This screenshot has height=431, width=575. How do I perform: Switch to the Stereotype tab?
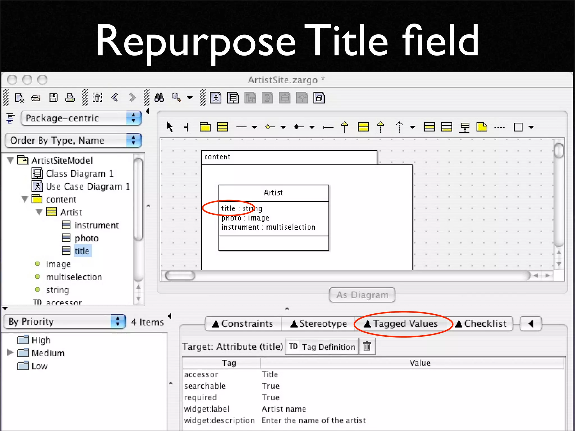click(318, 324)
